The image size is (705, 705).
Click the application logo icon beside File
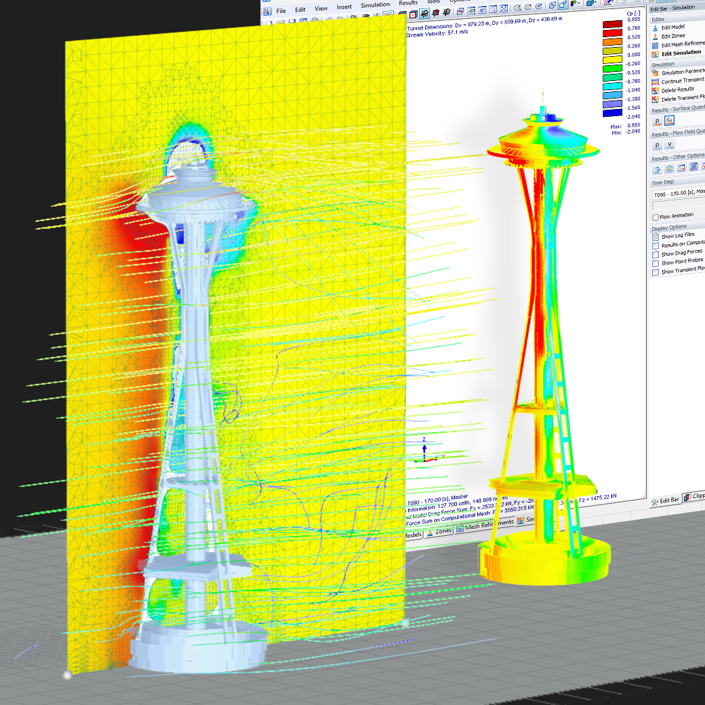[x=267, y=11]
